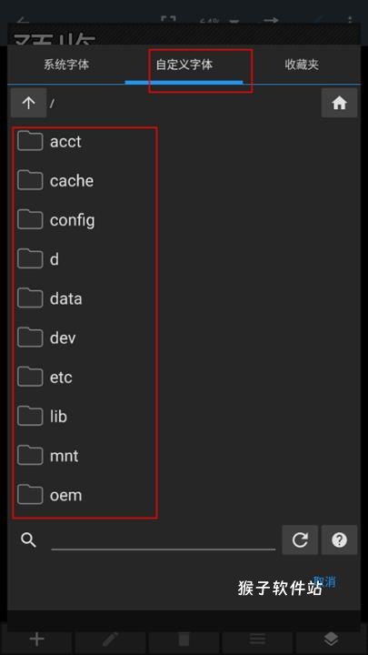Go up one directory with the arrow button
This screenshot has height=655, width=368.
click(28, 103)
